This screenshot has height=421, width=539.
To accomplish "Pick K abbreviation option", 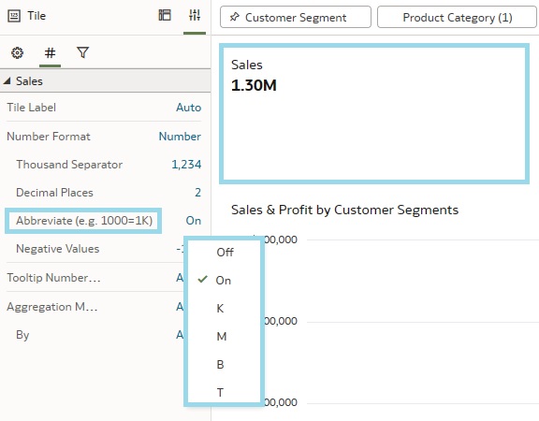I will coord(220,309).
